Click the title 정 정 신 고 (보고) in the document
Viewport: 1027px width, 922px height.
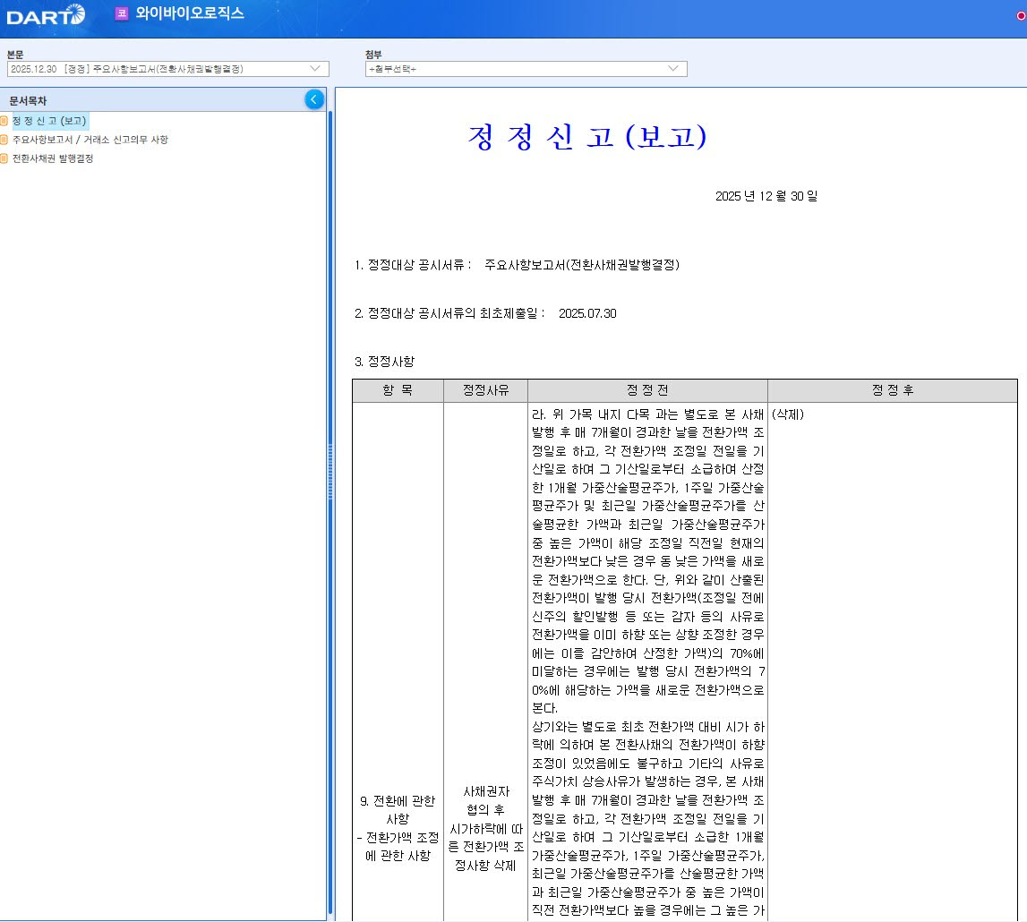[x=587, y=137]
